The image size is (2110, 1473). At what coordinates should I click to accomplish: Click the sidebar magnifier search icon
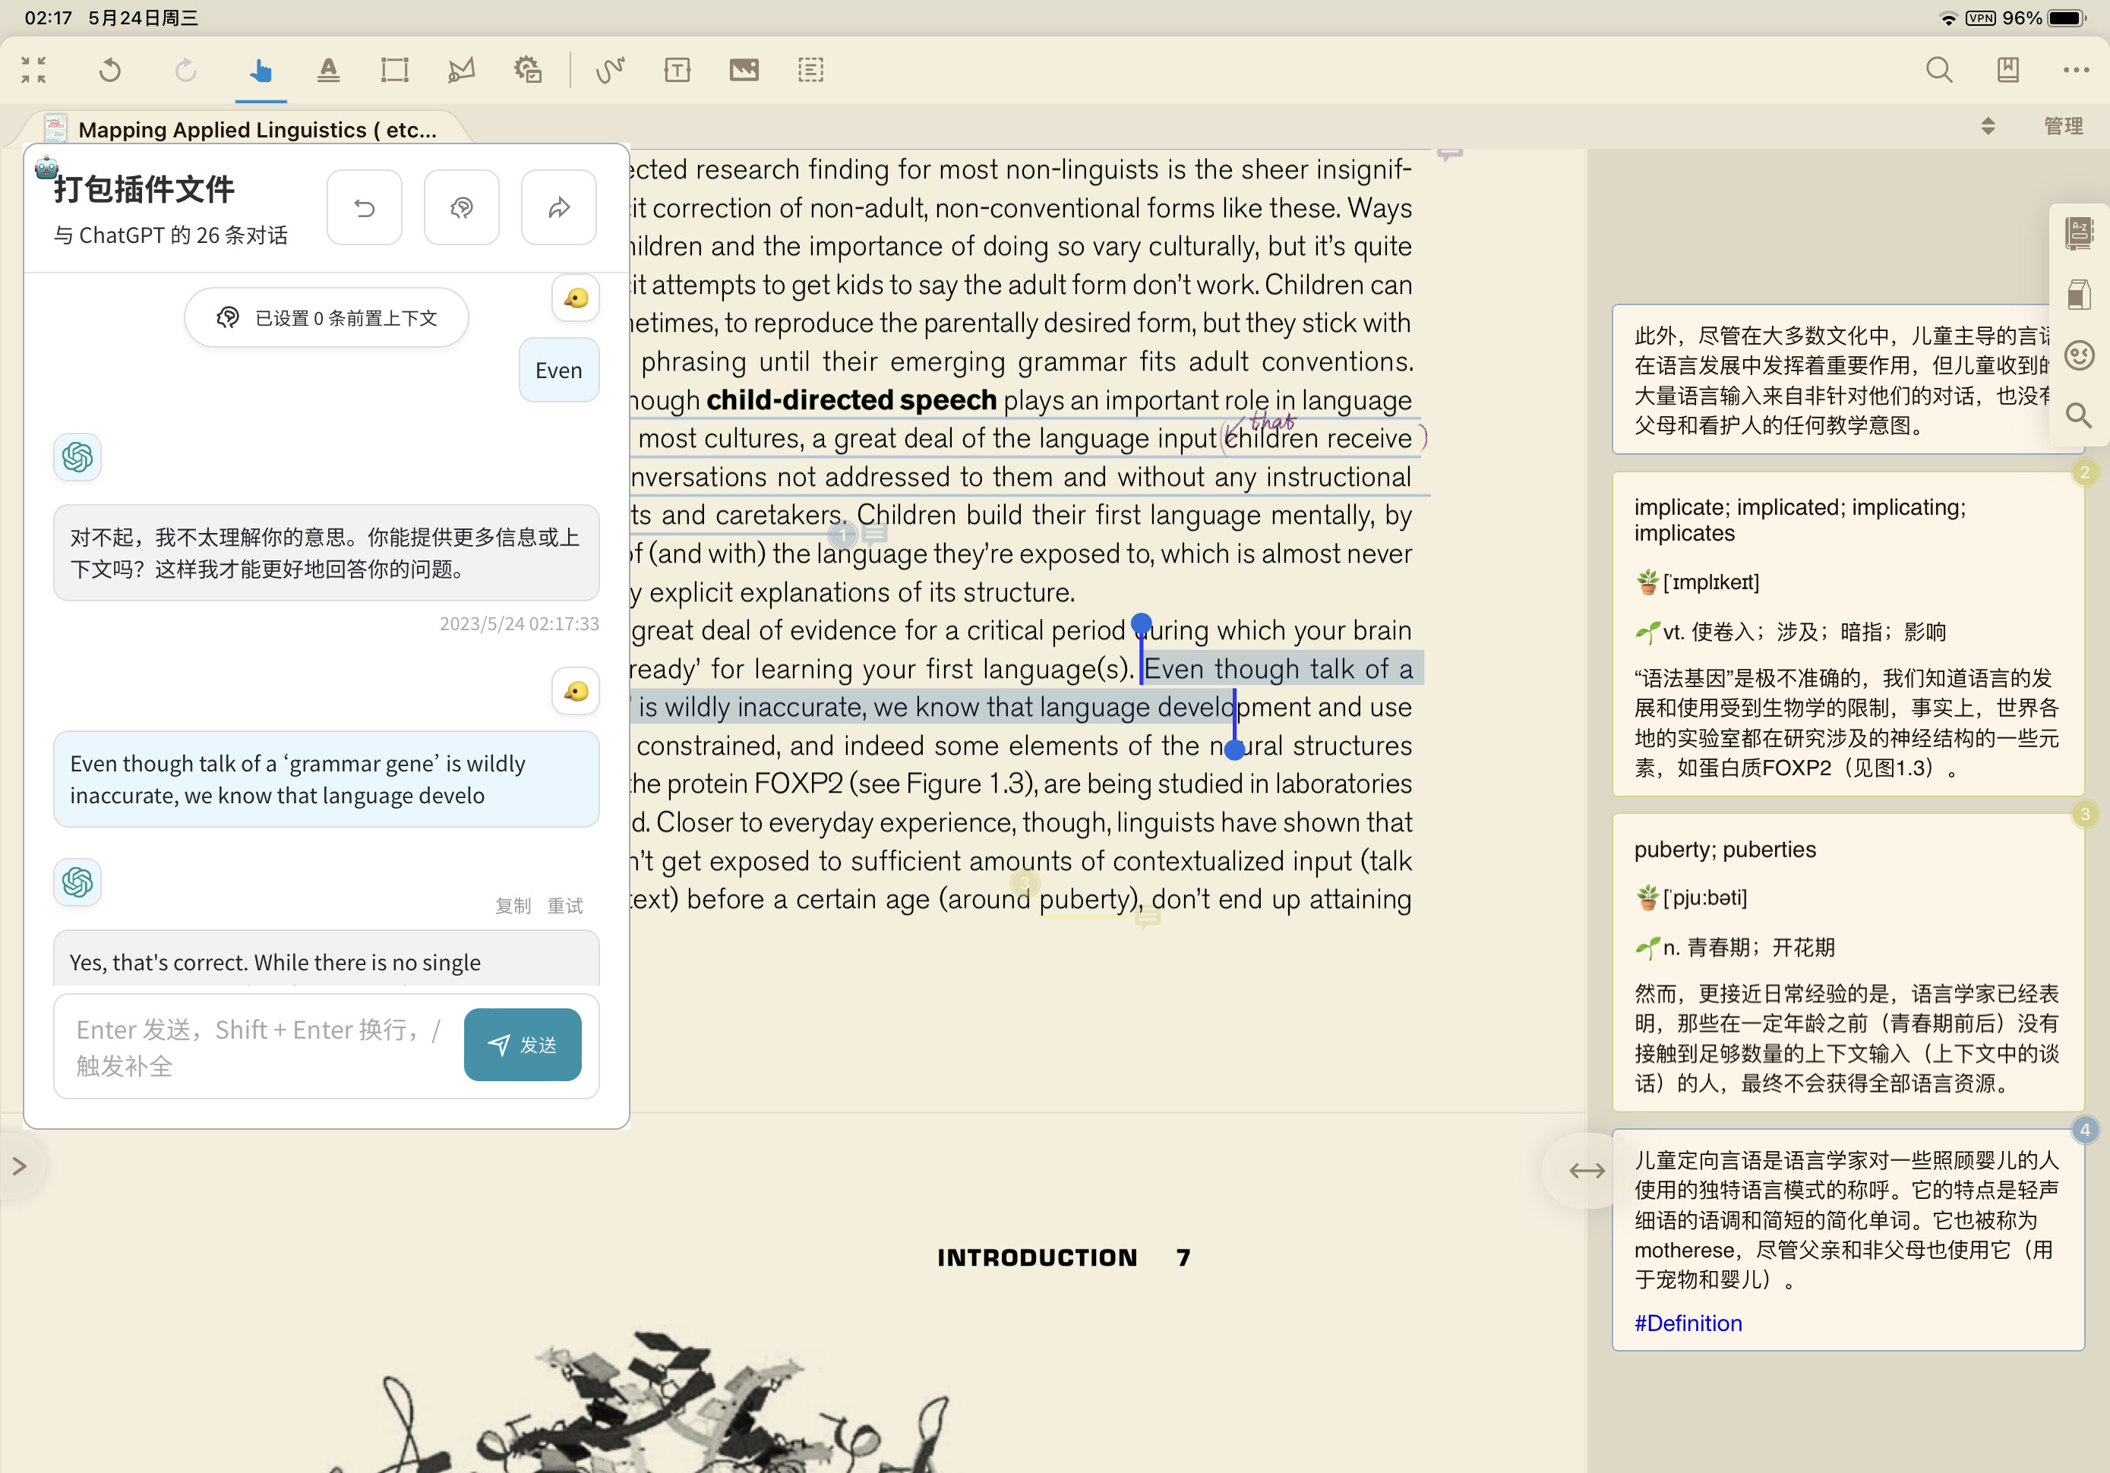(2079, 415)
